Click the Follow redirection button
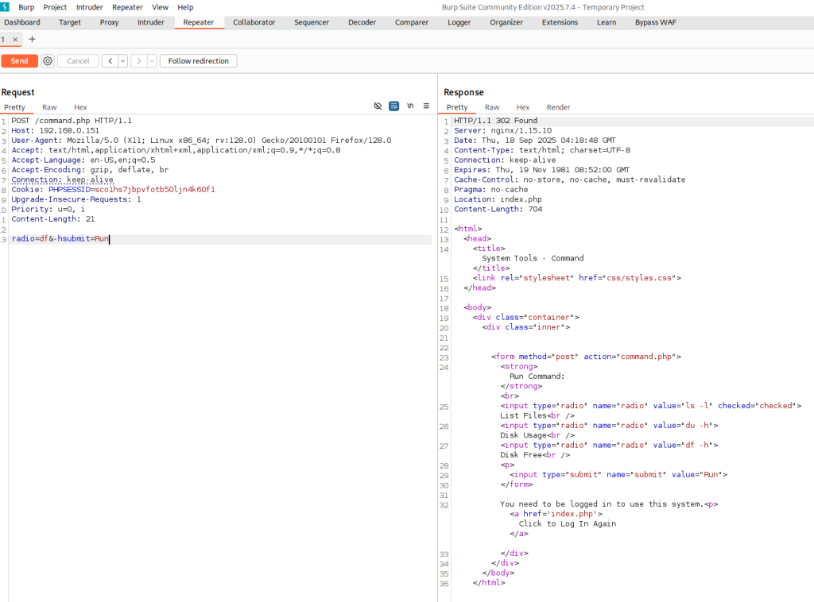Screen dimensions: 814x602 point(198,61)
